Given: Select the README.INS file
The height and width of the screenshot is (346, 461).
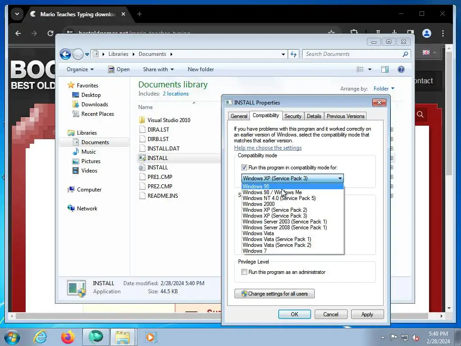Looking at the screenshot, I should (x=163, y=196).
